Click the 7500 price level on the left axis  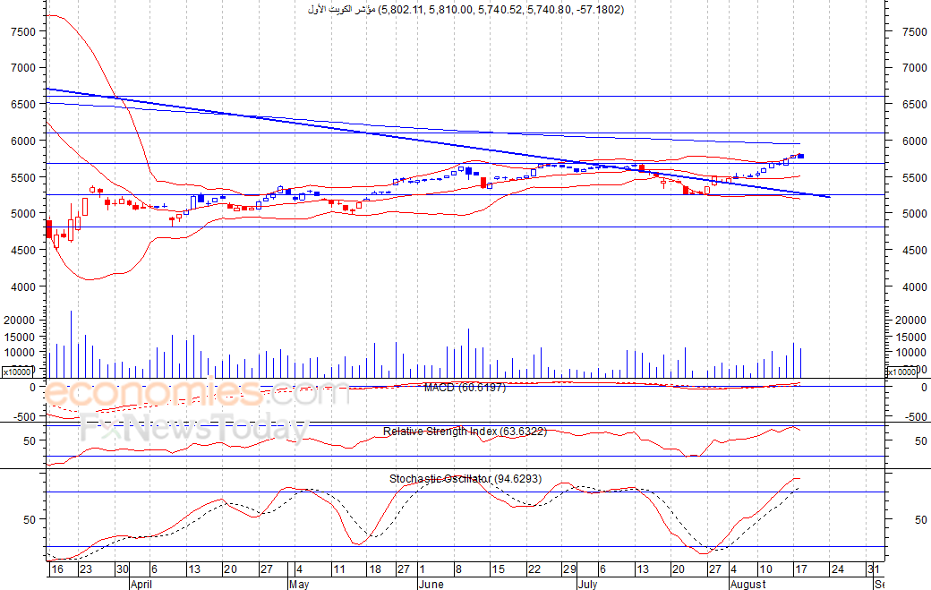tap(24, 32)
